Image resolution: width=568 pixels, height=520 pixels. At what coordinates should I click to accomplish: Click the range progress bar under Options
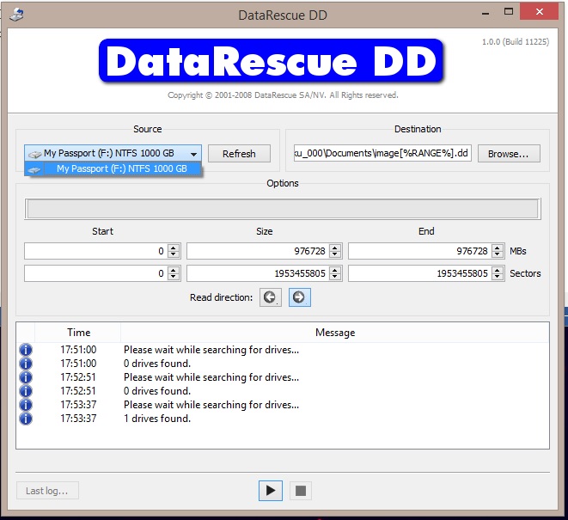[283, 209]
